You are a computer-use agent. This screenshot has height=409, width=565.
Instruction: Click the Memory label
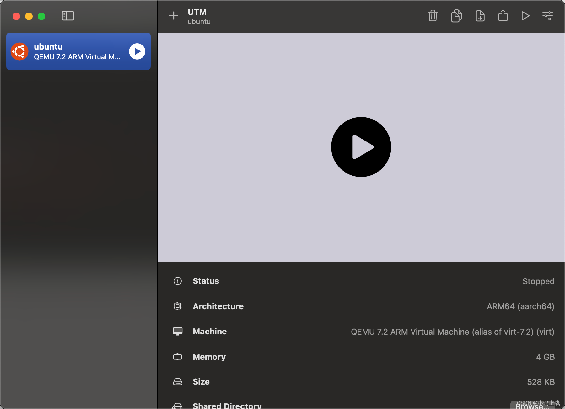[x=209, y=357]
